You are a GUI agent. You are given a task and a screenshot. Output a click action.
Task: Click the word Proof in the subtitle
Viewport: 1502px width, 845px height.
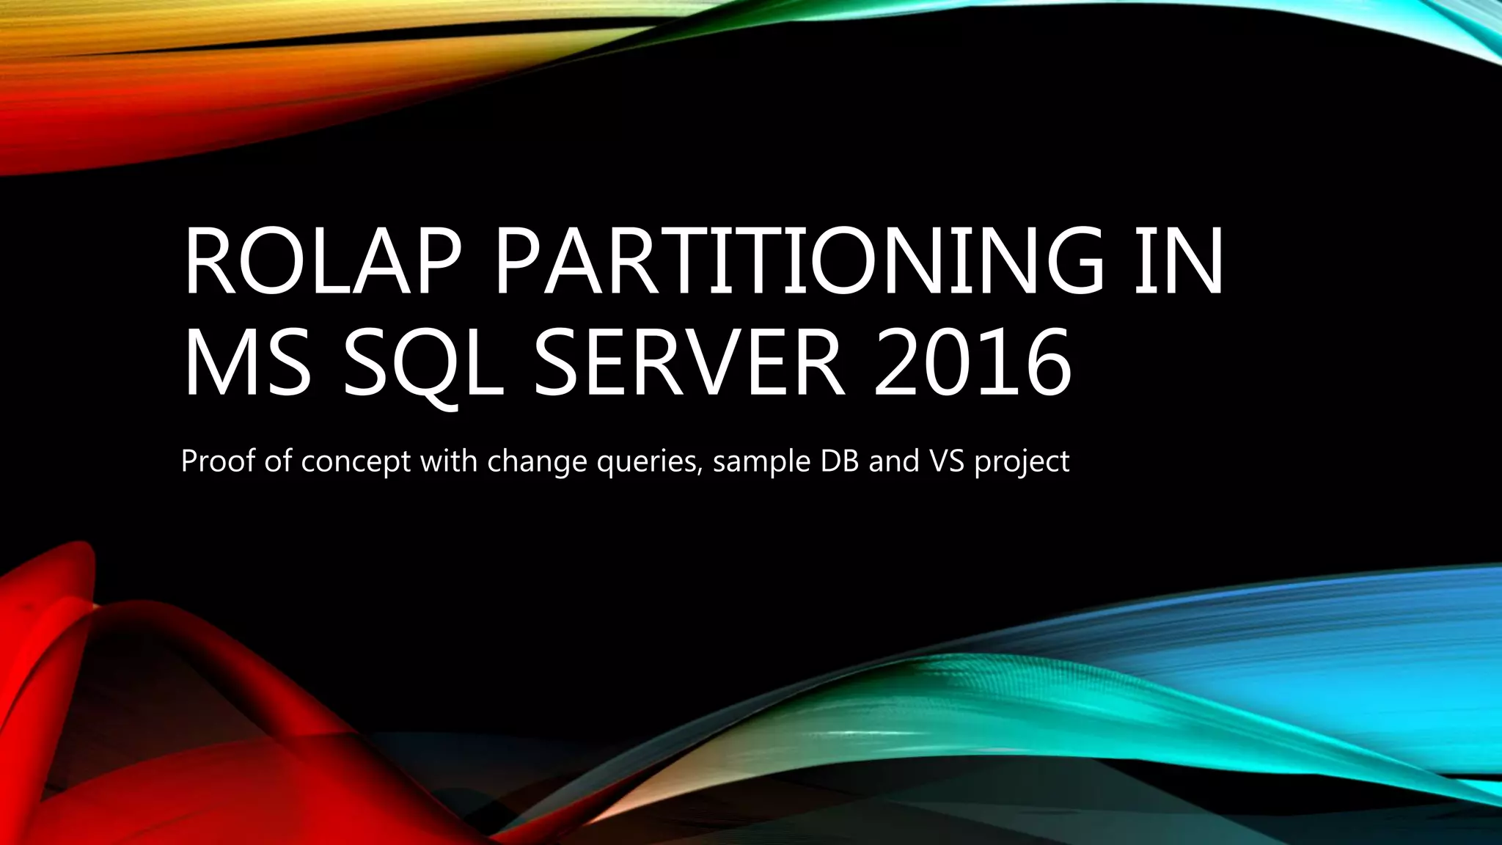click(219, 461)
